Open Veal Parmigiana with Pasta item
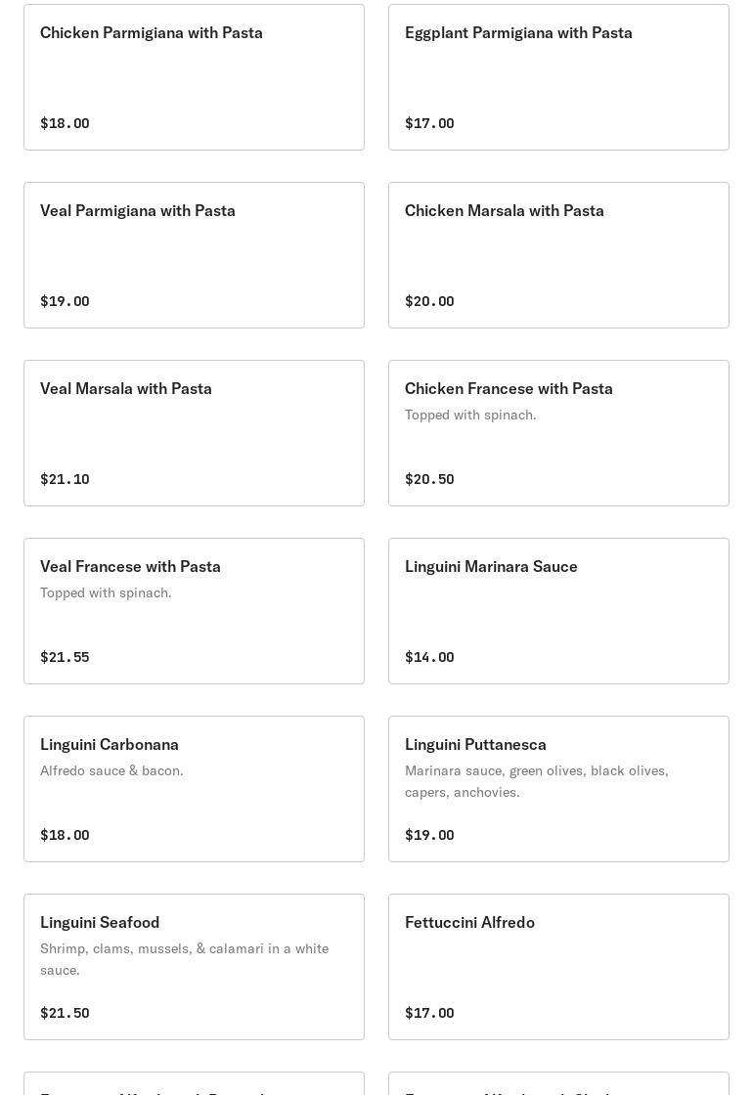The width and height of the screenshot is (753, 1095). click(194, 255)
